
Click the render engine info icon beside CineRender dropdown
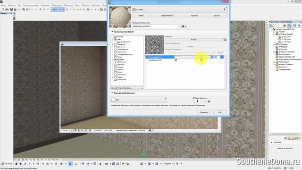pyautogui.click(x=184, y=26)
